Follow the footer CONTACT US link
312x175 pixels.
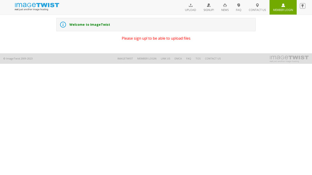point(213,59)
